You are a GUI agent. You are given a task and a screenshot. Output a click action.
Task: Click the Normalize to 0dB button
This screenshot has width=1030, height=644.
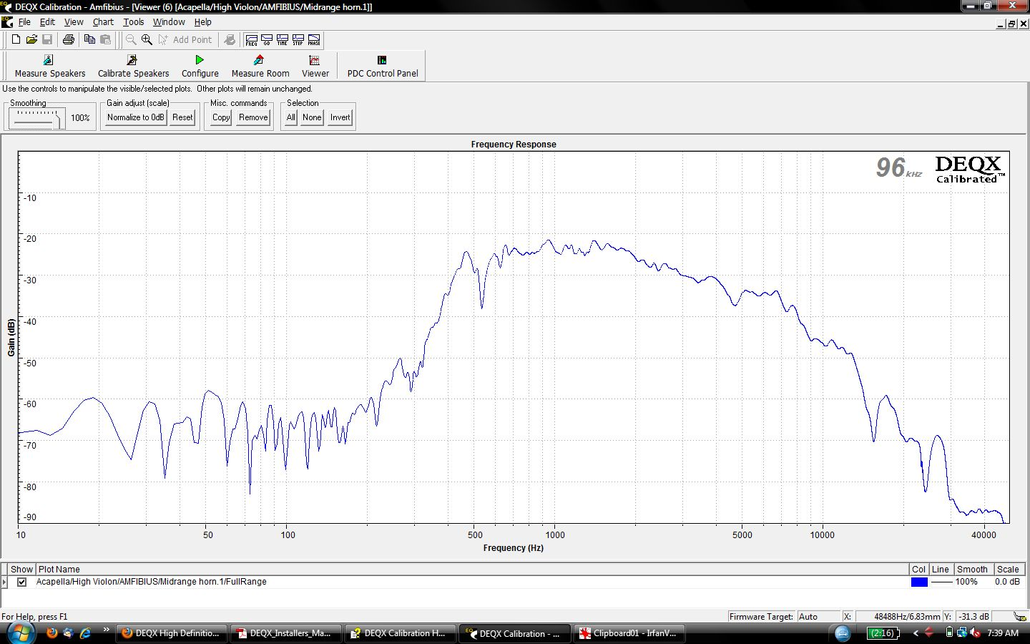[135, 117]
